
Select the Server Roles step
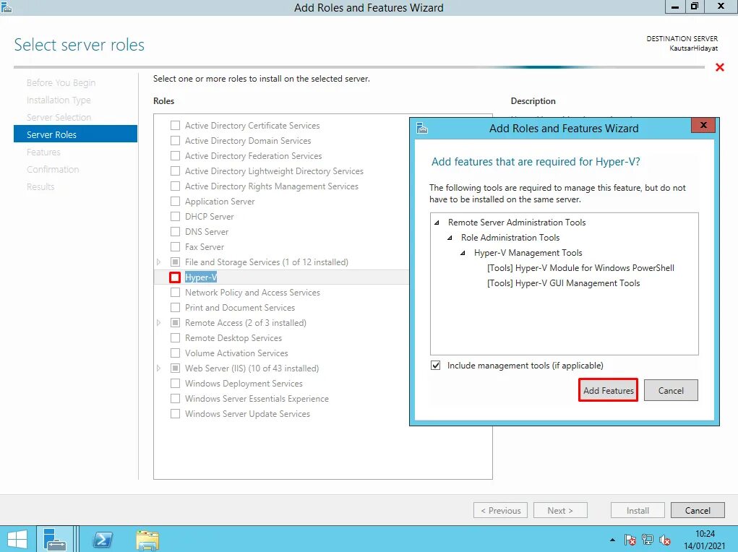75,134
